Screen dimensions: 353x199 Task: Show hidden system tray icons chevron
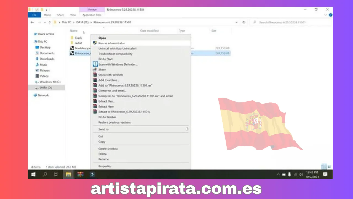click(278, 175)
